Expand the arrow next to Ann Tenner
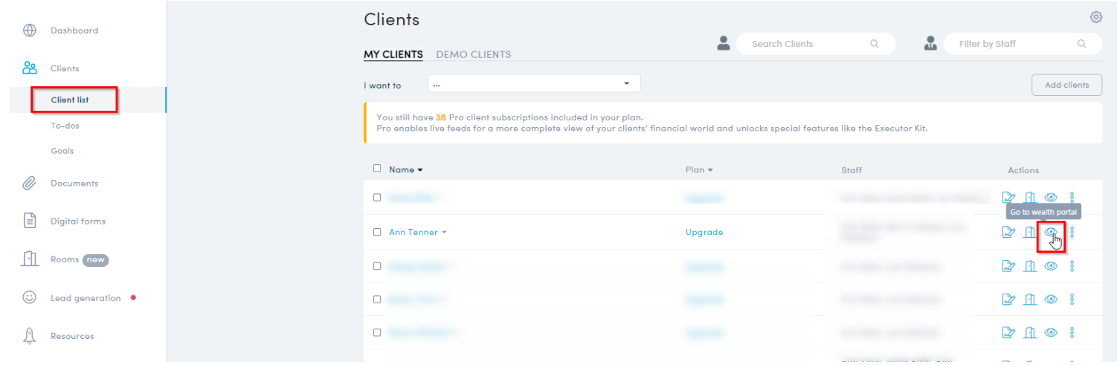Image resolution: width=1117 pixels, height=365 pixels. click(444, 233)
